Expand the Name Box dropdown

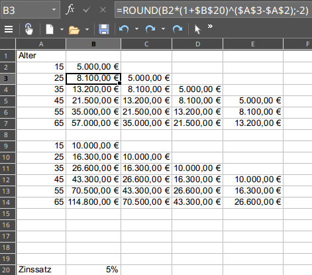54,10
